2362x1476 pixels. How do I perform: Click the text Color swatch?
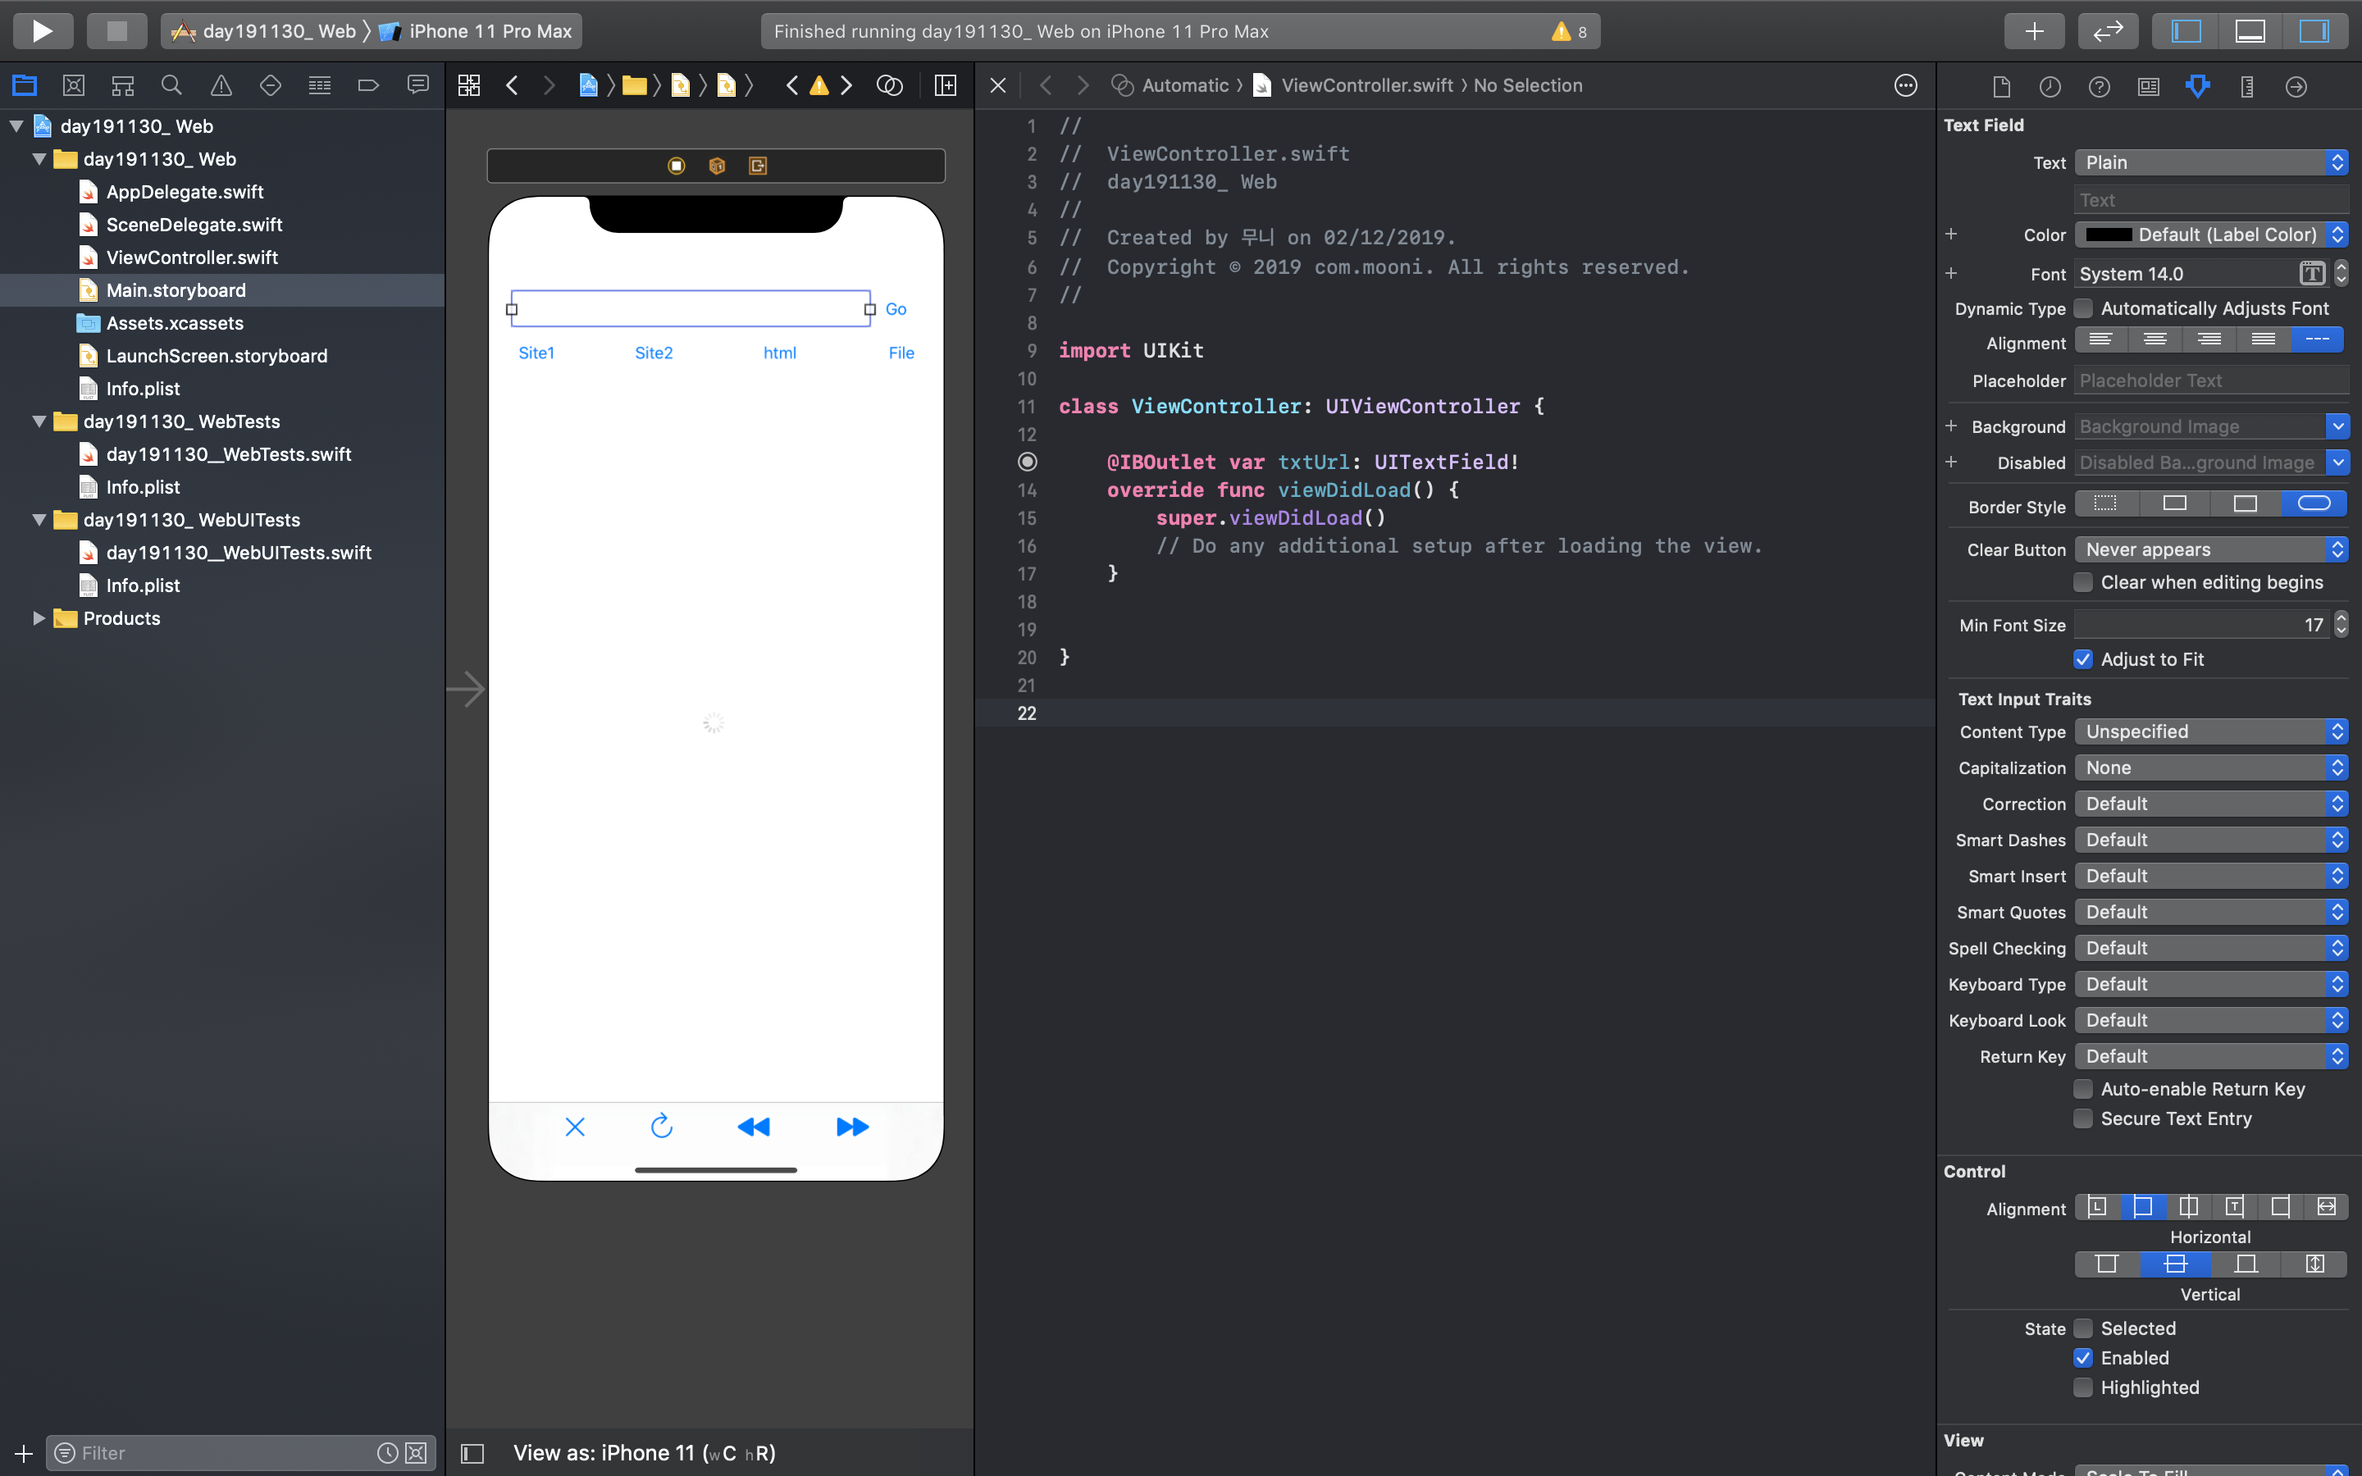(x=2109, y=235)
